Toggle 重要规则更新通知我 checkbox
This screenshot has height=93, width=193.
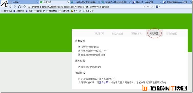click(79, 67)
